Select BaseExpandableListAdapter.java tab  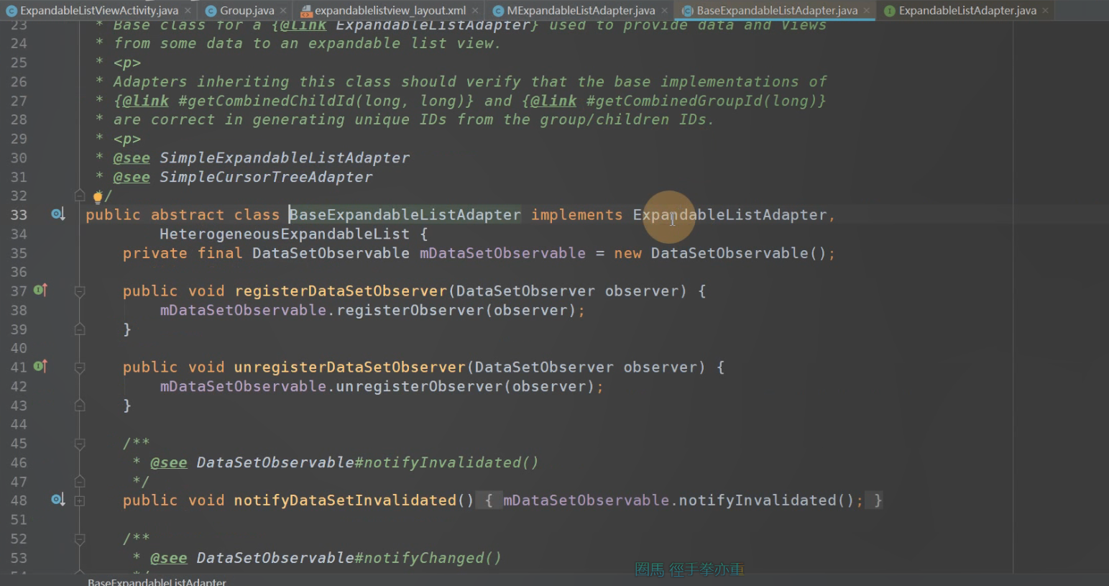point(776,10)
